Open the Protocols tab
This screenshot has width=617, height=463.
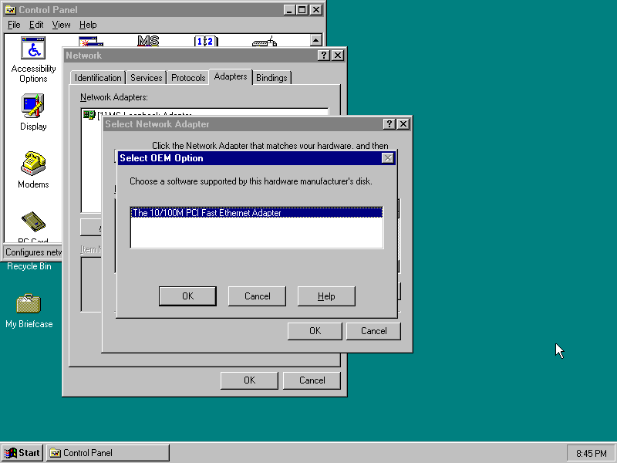pyautogui.click(x=188, y=78)
